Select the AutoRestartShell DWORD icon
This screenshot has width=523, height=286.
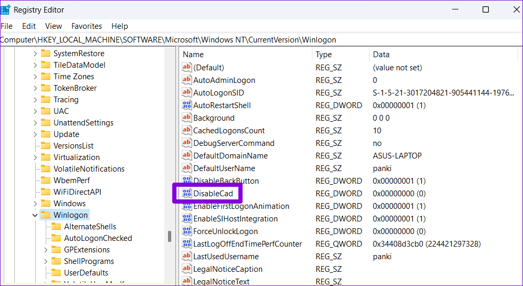tap(187, 105)
